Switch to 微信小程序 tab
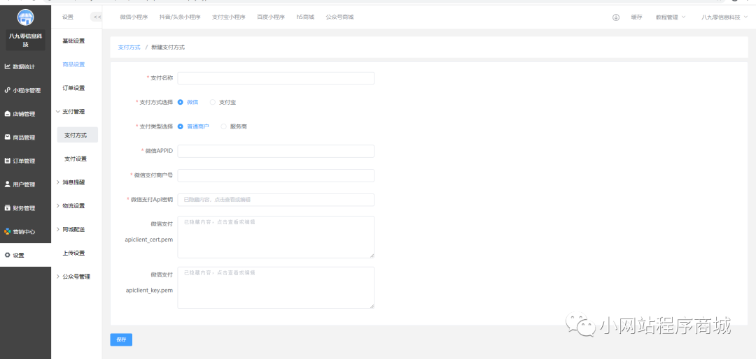 point(134,17)
